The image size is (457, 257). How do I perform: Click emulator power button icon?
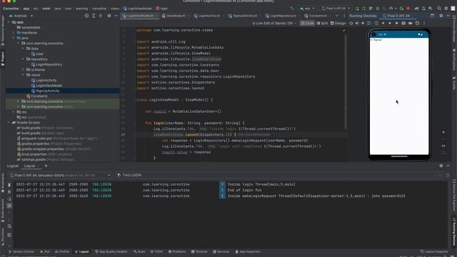(351, 24)
